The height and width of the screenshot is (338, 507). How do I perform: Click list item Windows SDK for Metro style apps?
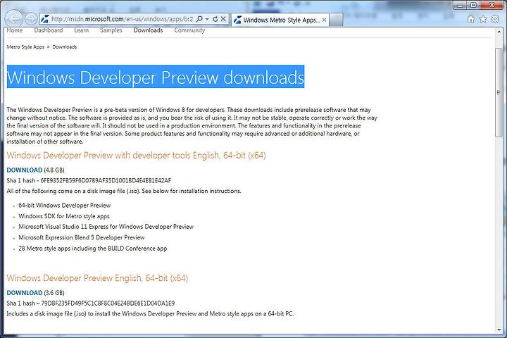[x=64, y=216]
